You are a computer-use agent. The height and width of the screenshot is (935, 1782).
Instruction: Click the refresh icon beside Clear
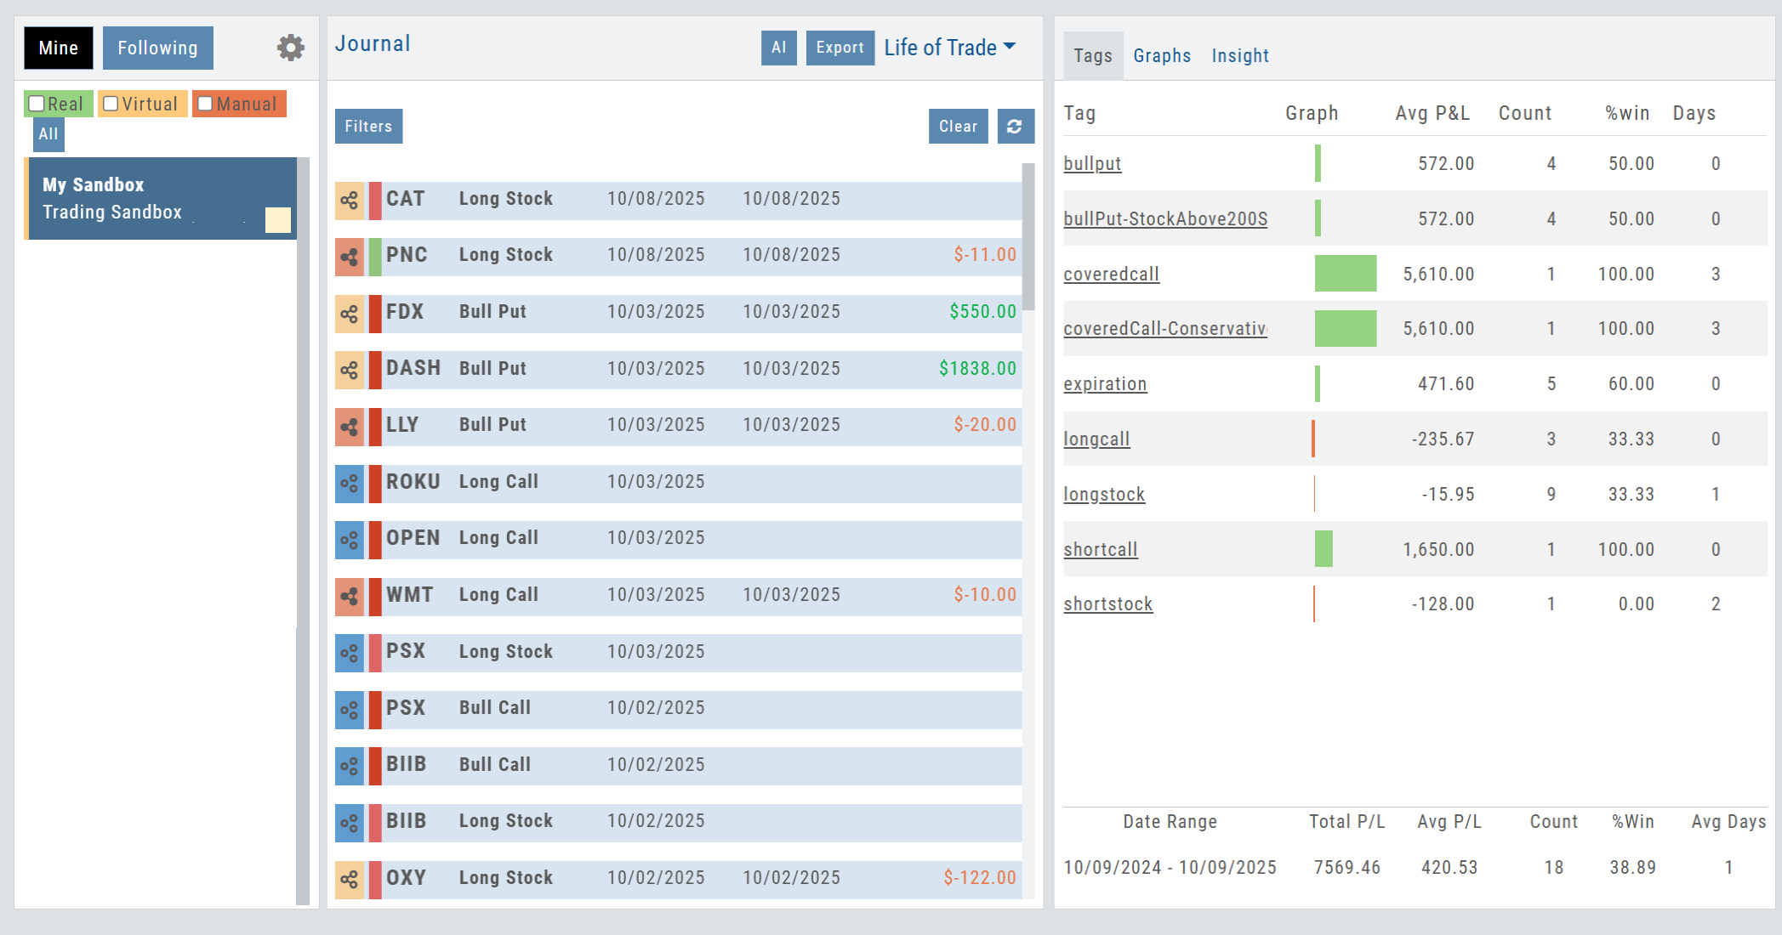click(1015, 127)
